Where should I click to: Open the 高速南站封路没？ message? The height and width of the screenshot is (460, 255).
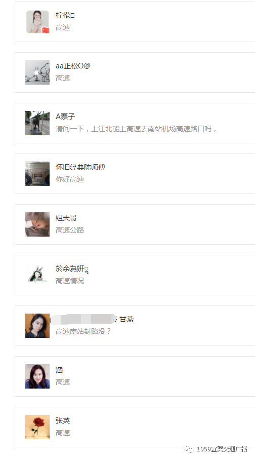[83, 331]
